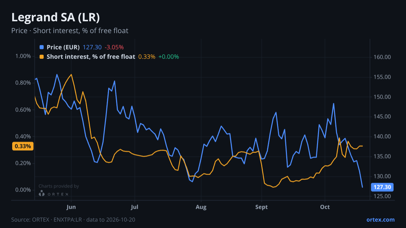Click the 140.00 right axis label
Screen dimensions: 406x228
(x=383, y=136)
